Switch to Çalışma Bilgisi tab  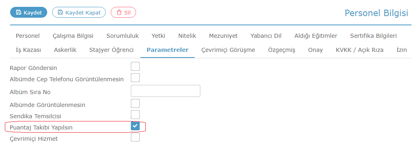(x=73, y=36)
